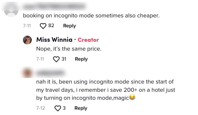Reply to the 7-12 'nah it is' comment
Screen dimensions: 198x115
point(81,108)
